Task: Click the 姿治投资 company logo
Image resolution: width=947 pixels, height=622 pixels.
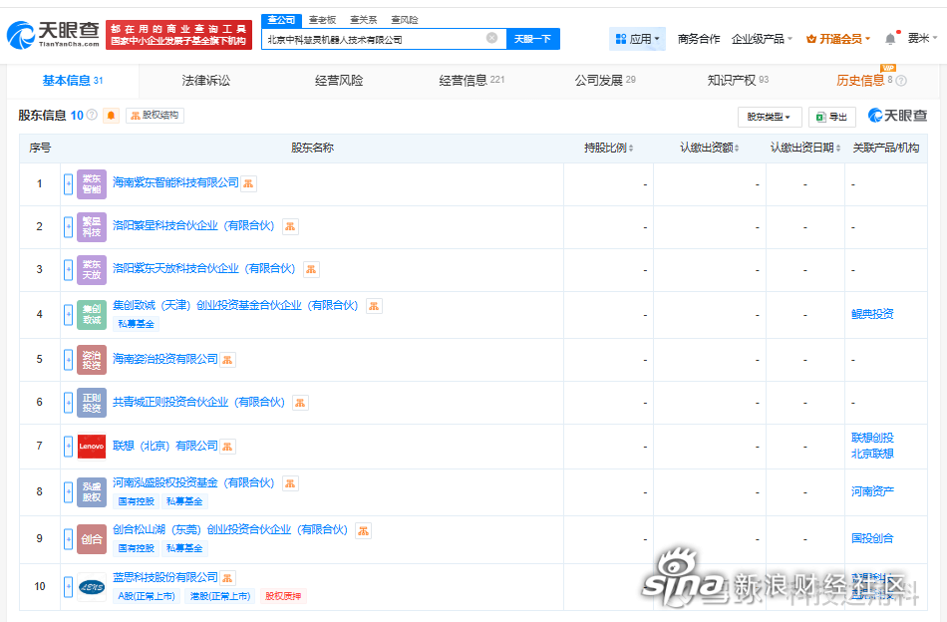Action: tap(92, 360)
